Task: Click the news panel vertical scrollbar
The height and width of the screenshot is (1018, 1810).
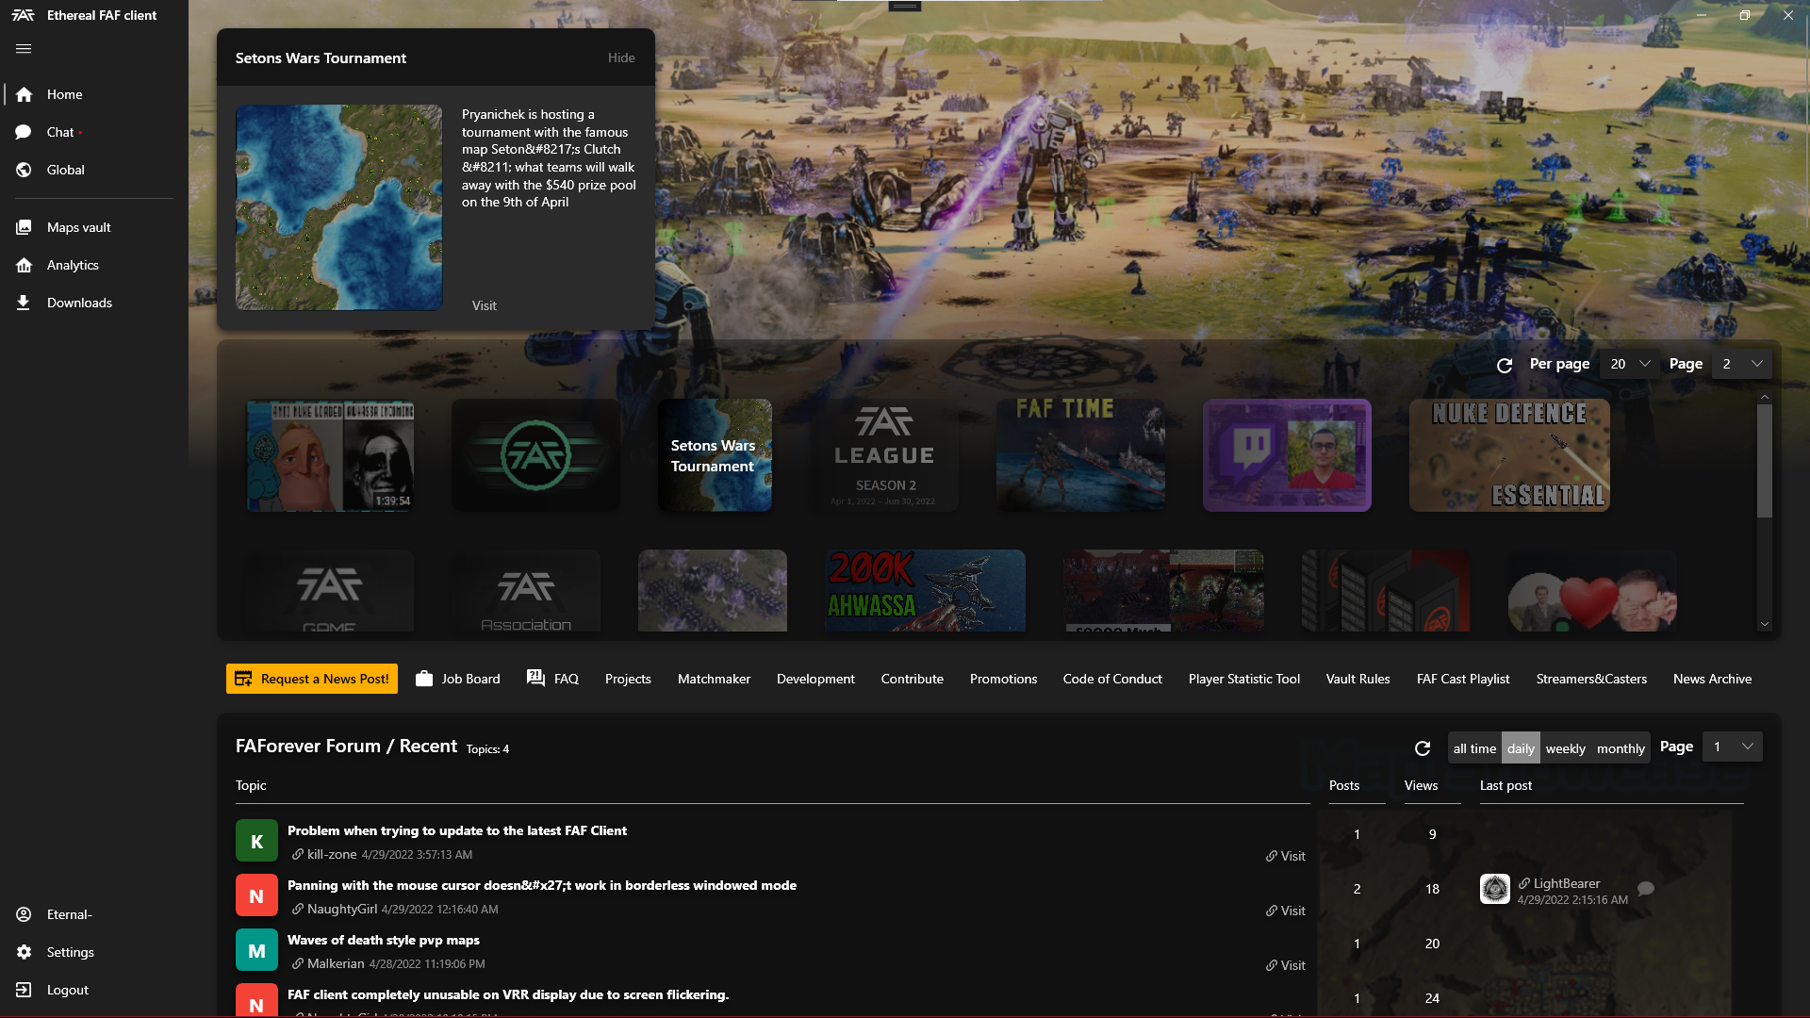Action: pos(1764,460)
